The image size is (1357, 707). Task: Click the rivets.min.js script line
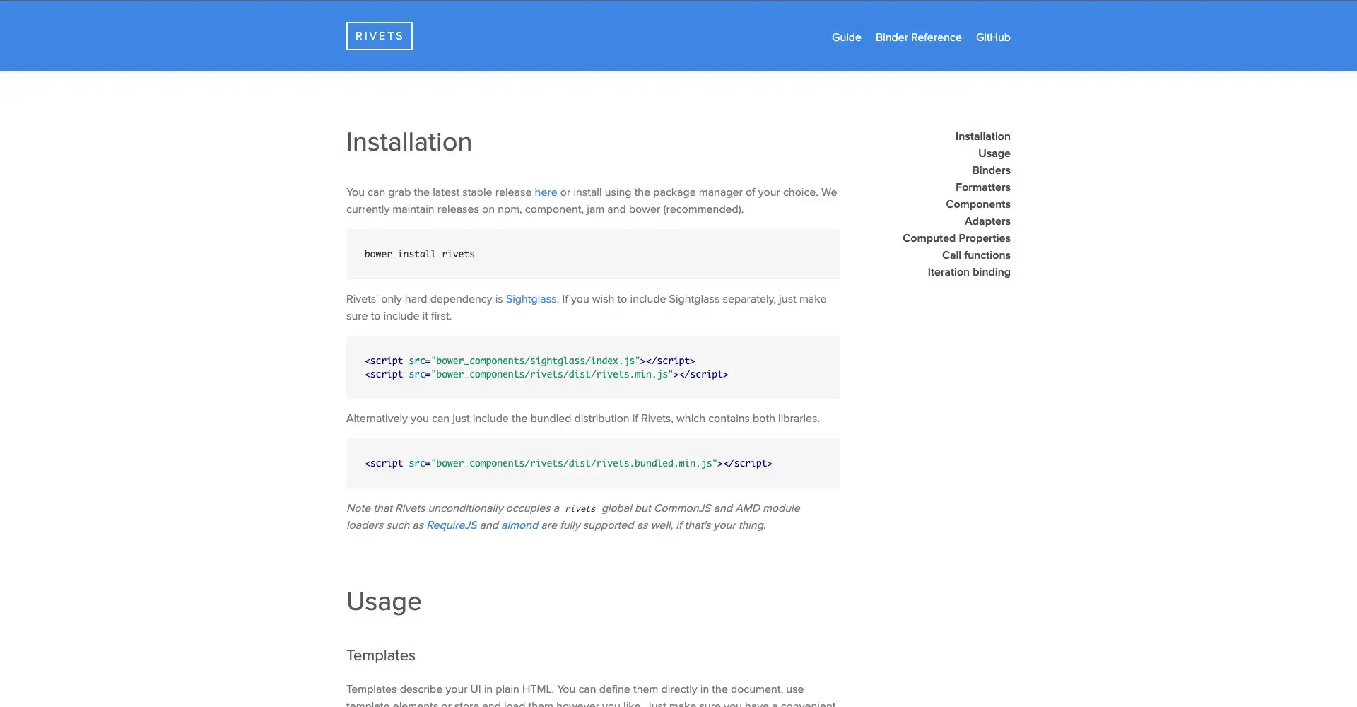click(546, 374)
